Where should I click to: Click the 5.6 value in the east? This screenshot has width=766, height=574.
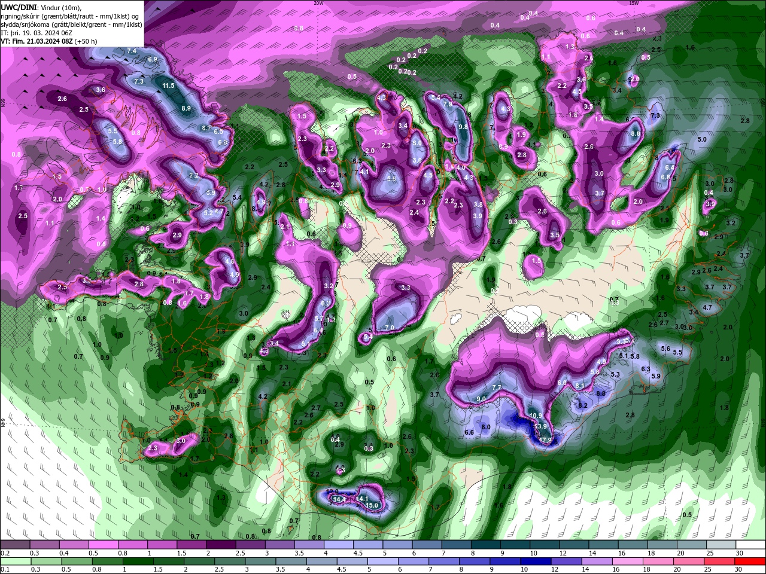coord(665,349)
